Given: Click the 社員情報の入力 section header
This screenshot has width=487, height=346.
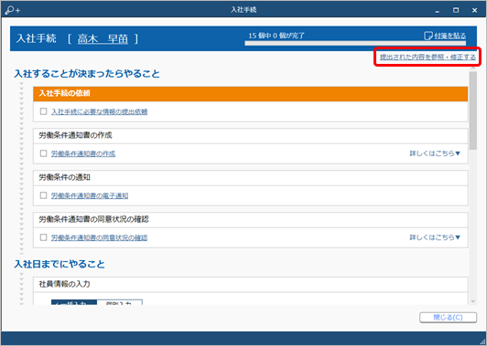Looking at the screenshot, I should pos(250,284).
